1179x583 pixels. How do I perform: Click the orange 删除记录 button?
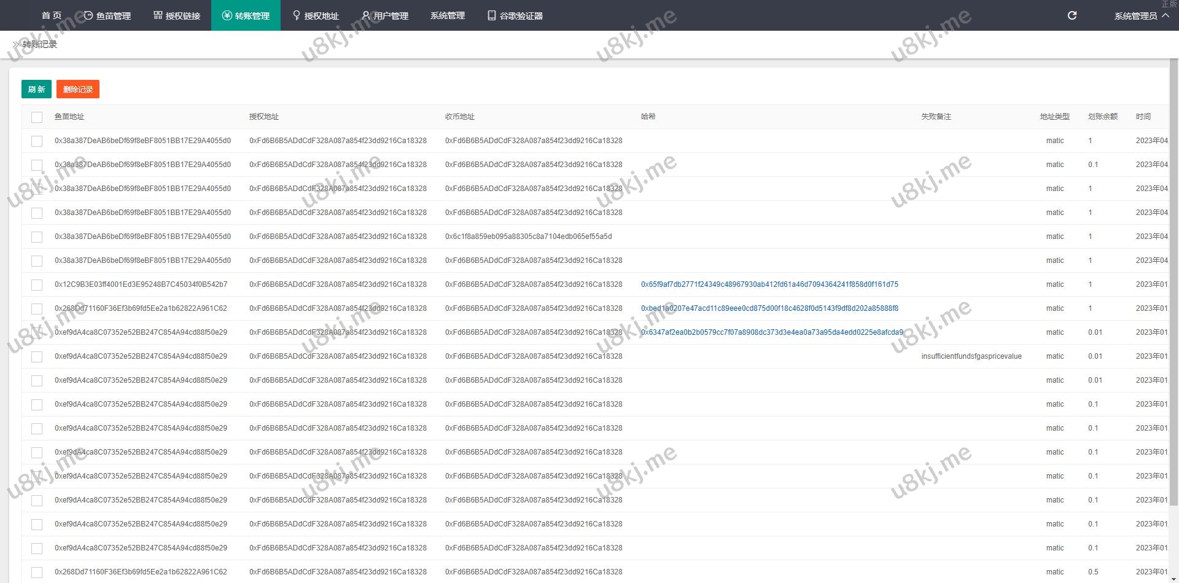(x=78, y=89)
